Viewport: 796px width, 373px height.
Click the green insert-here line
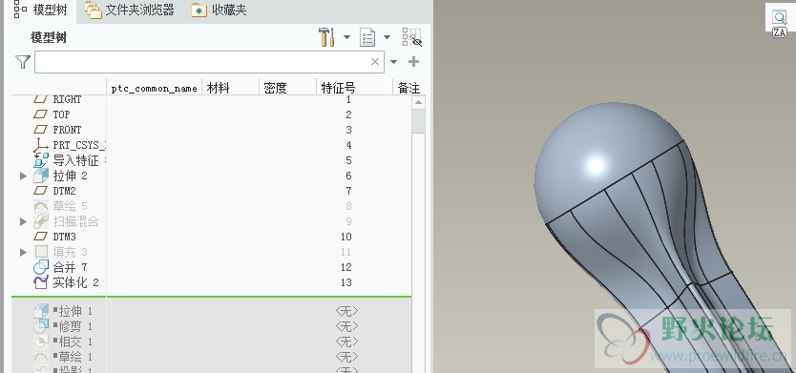tap(211, 297)
